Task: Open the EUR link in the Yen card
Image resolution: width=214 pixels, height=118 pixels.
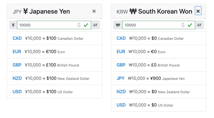Action: (17, 52)
